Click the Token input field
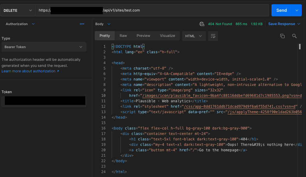The image size is (306, 177). coord(44,101)
